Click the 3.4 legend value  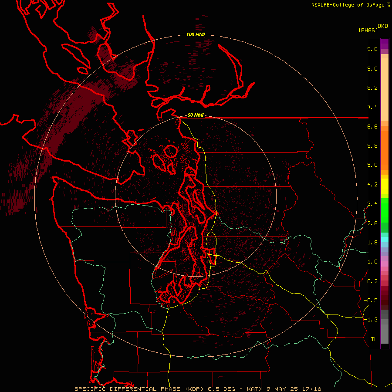click(372, 204)
